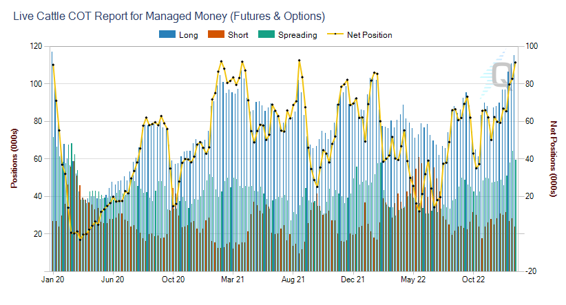
Task: Toggle the Net Position legend label
Action: coord(370,35)
